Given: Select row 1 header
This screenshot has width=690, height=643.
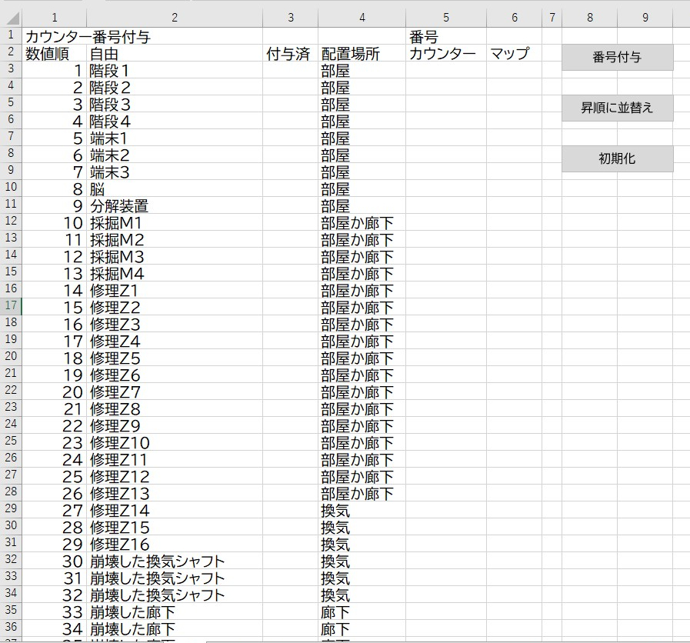Looking at the screenshot, I should pyautogui.click(x=11, y=35).
